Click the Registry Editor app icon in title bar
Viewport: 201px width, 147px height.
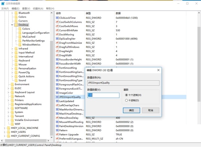coord(3,3)
